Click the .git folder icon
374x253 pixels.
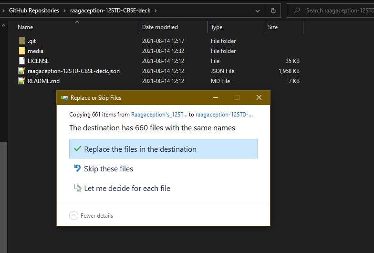click(x=22, y=41)
